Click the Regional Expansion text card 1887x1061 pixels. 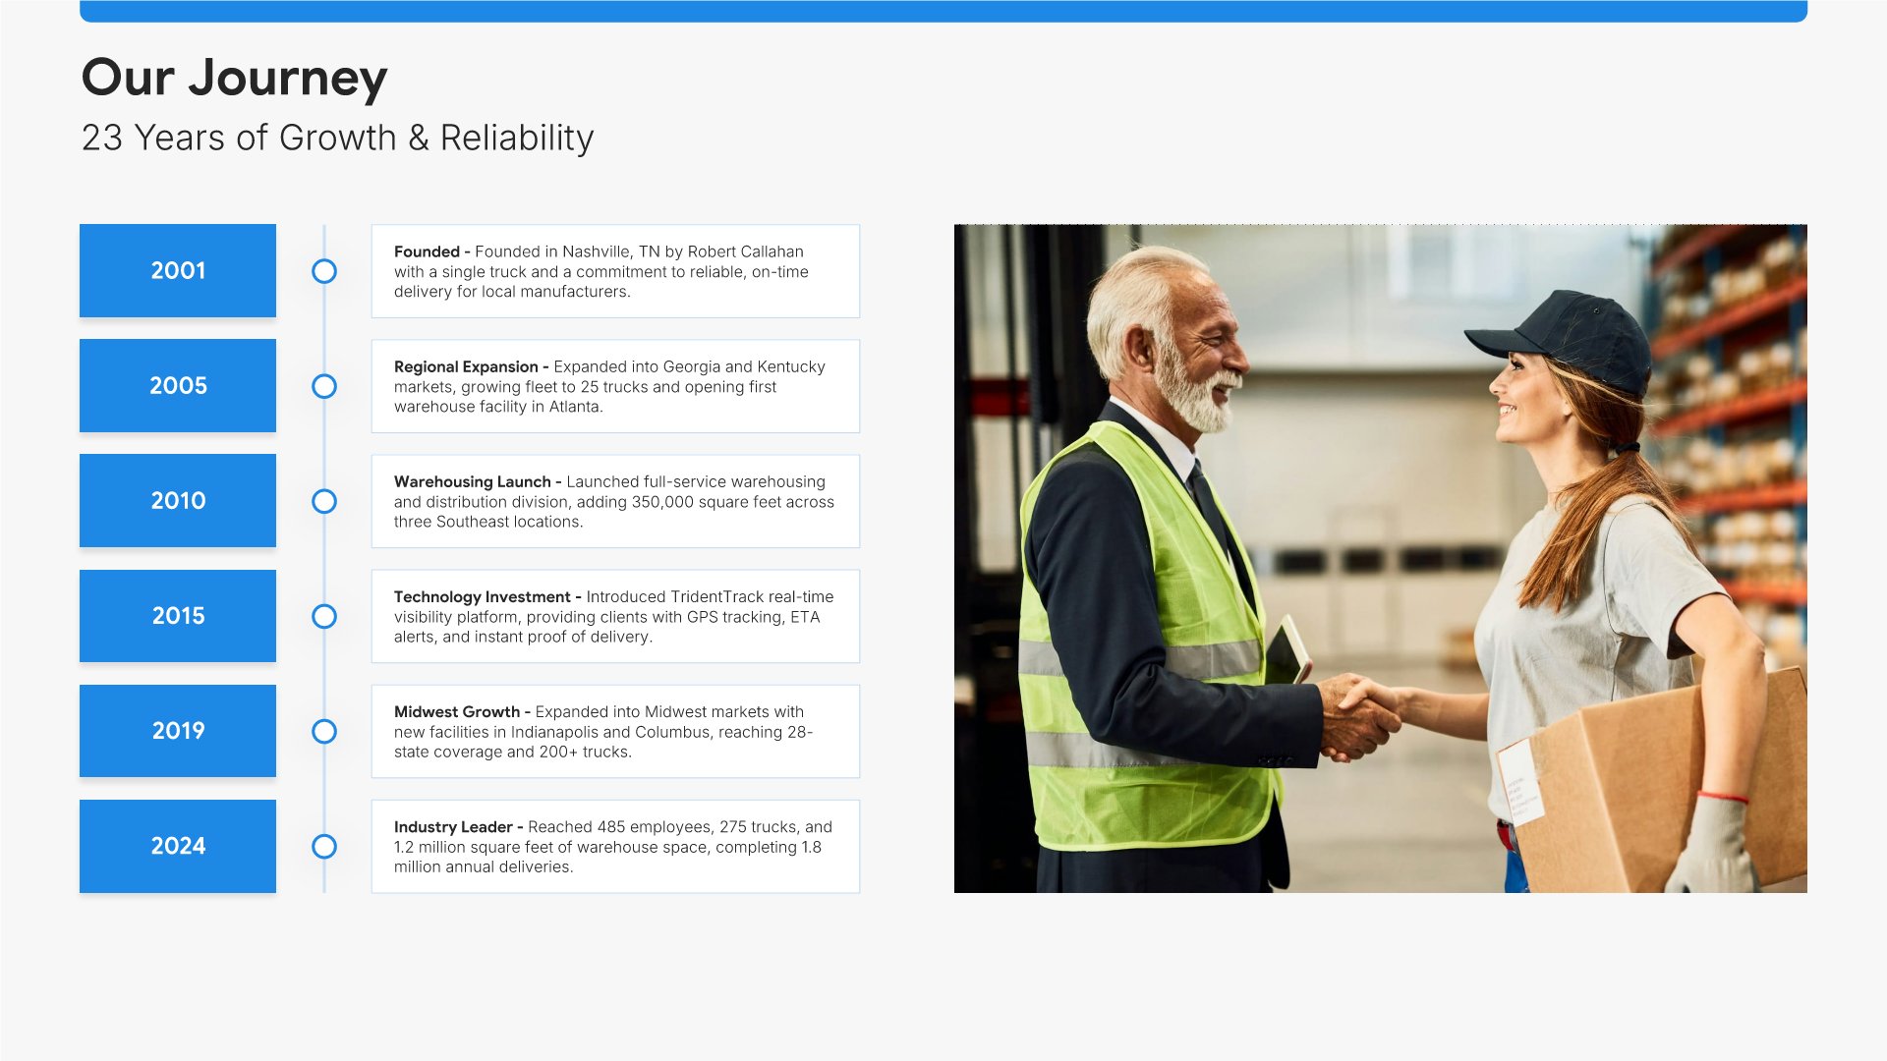615,386
